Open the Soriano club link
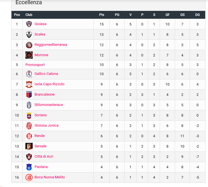 pos(40,115)
